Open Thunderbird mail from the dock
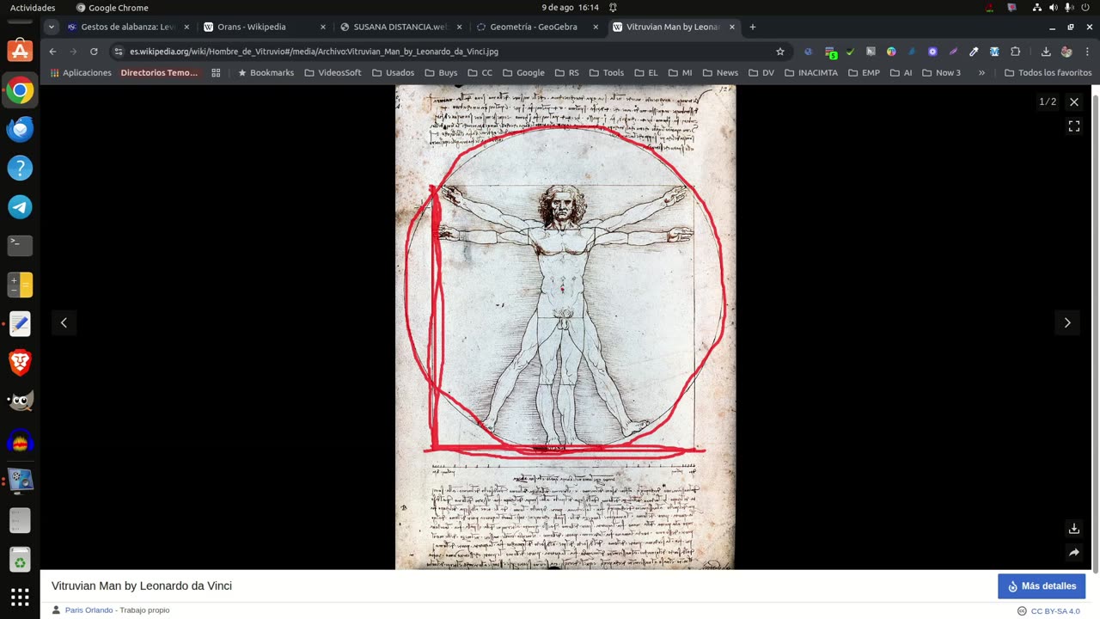 click(20, 129)
